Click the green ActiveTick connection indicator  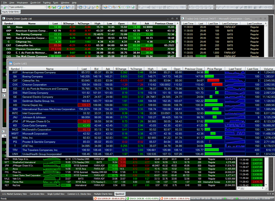(237, 199)
